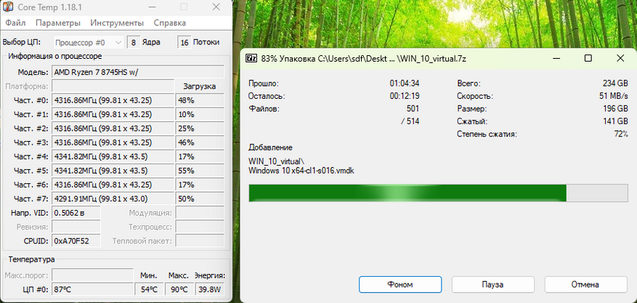The width and height of the screenshot is (637, 303).
Task: Click the Core Temp app icon in title bar
Action: tap(8, 7)
